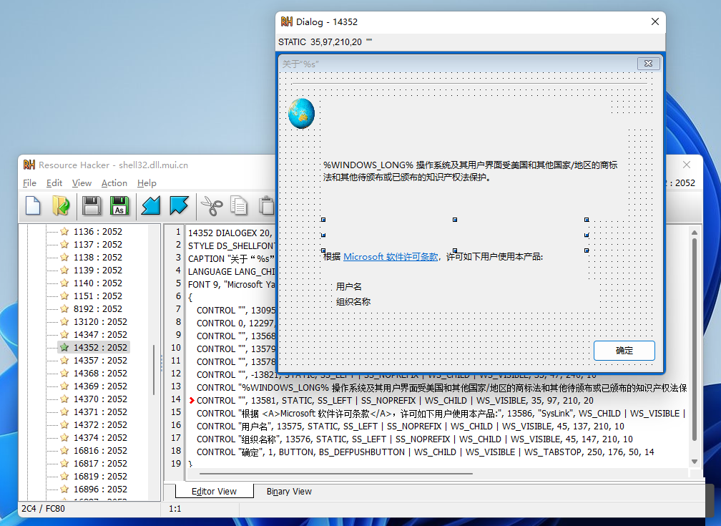
Task: Cut text using the scissors icon
Action: pos(212,207)
